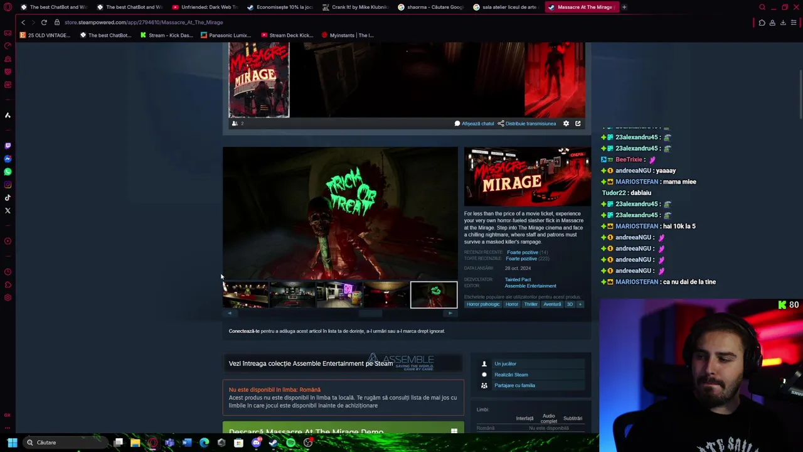Open the browser profile account icon
The width and height of the screenshot is (803, 452).
(772, 23)
